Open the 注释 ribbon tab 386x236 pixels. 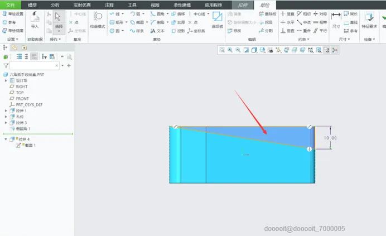point(109,5)
